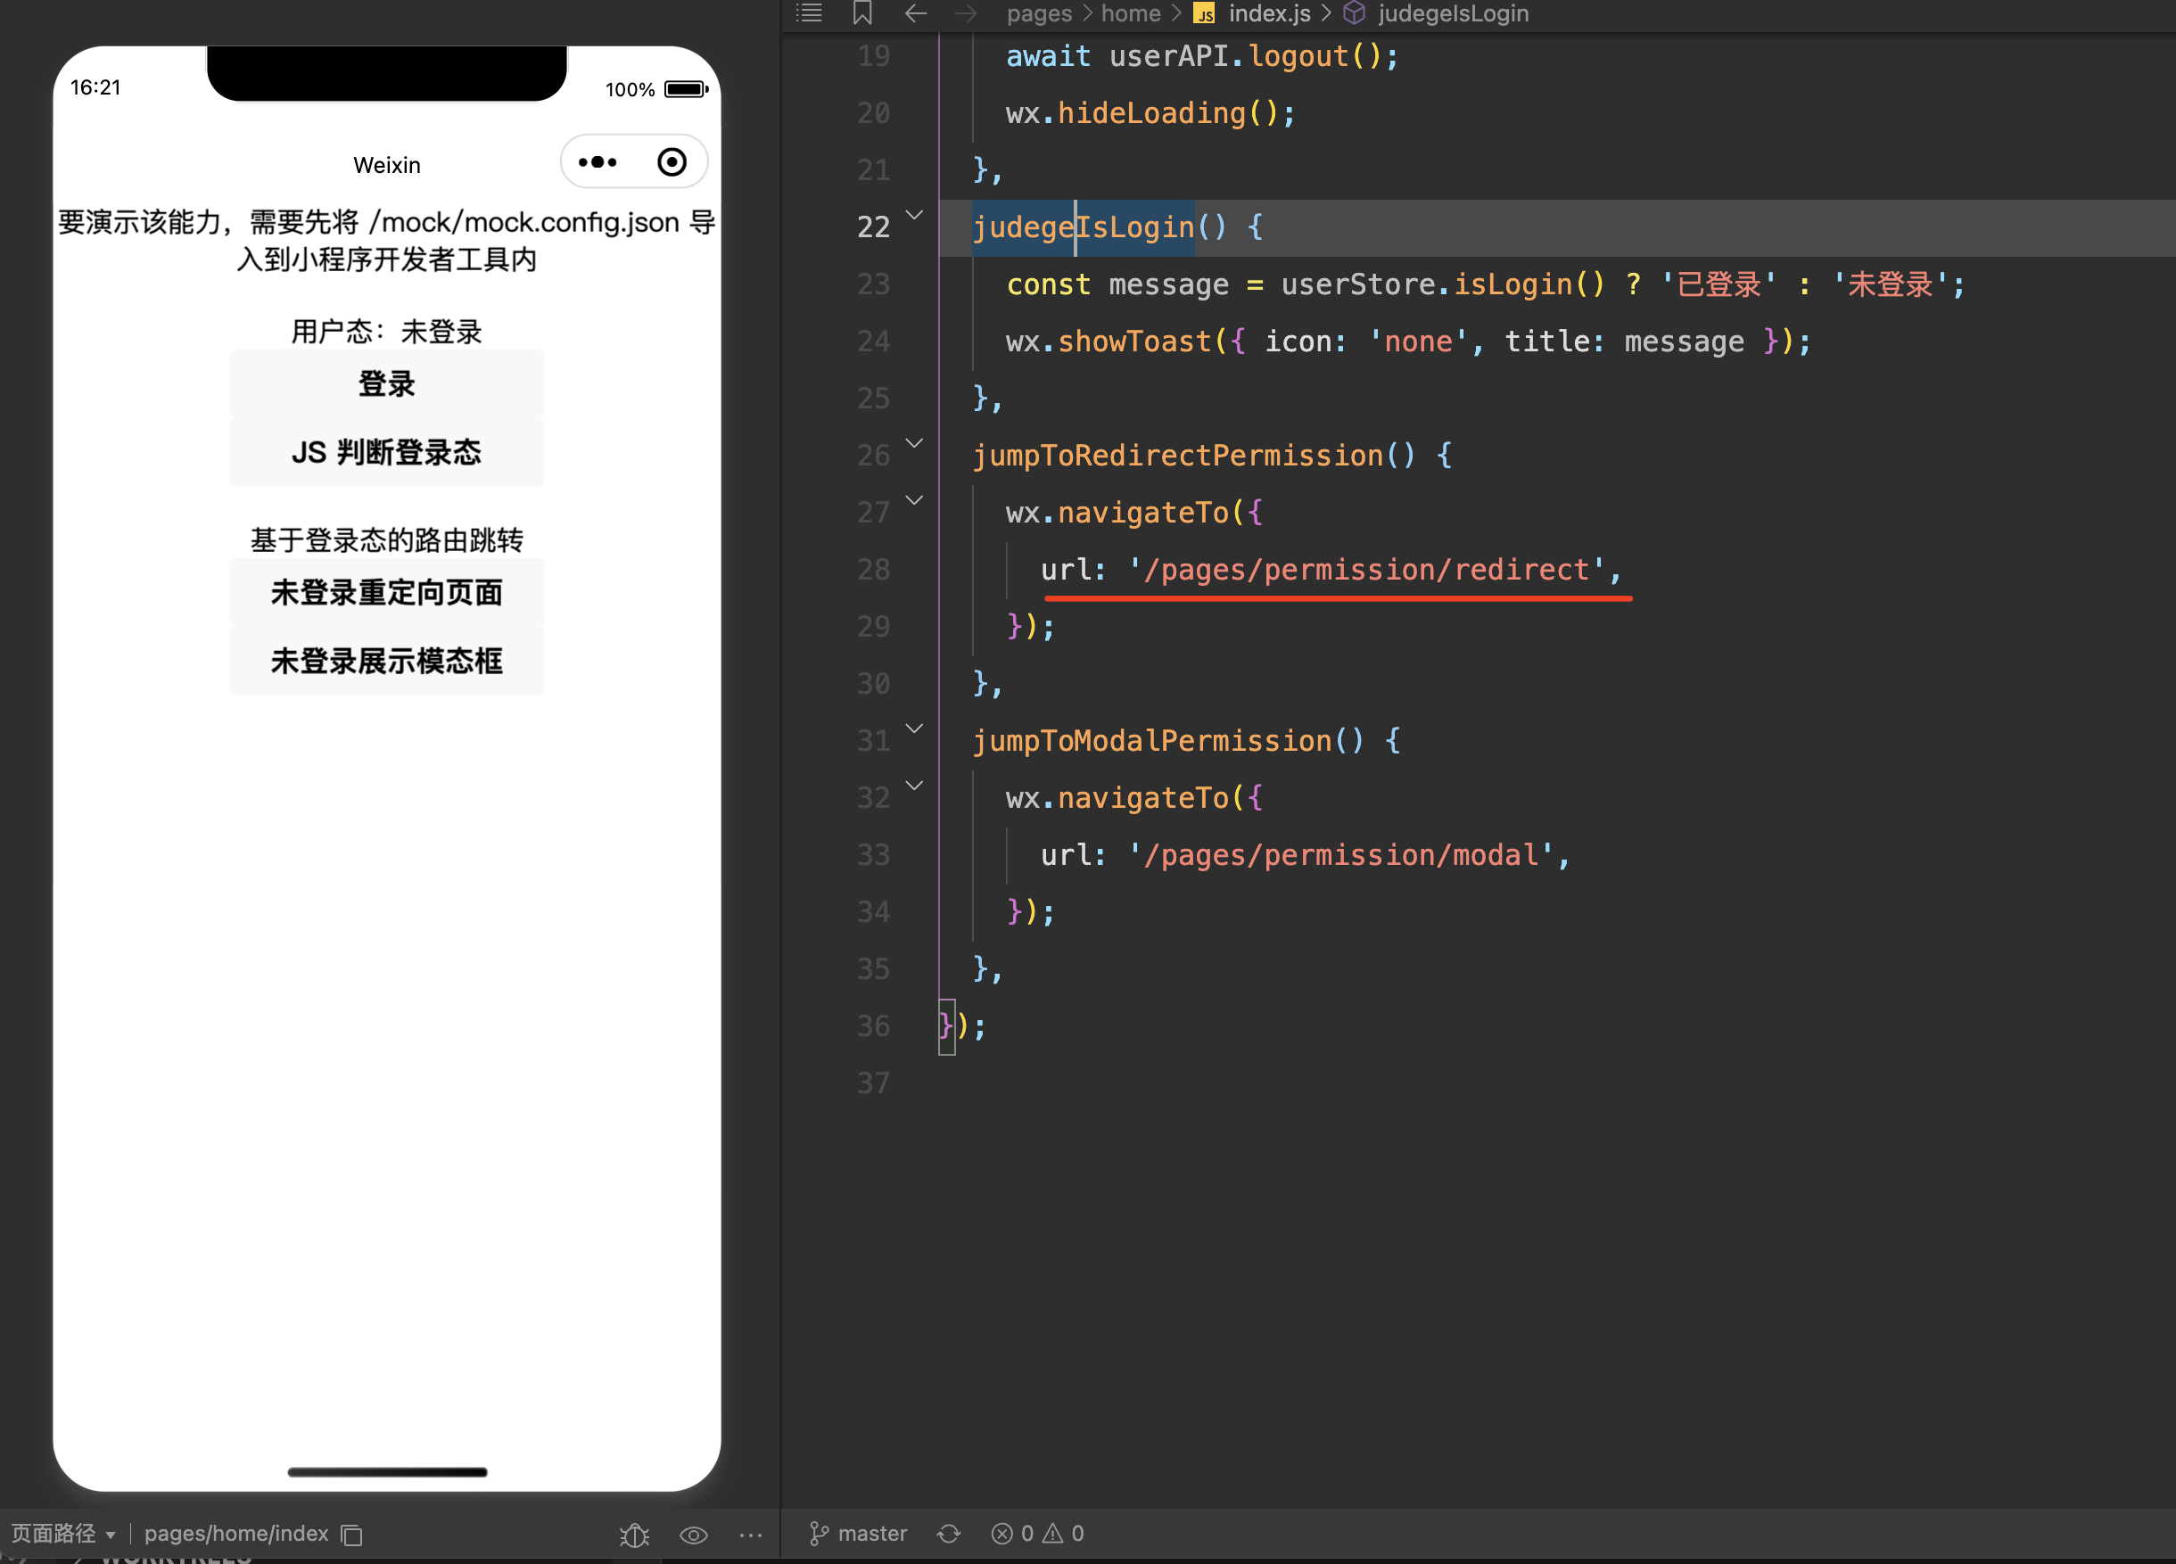Click the userAPI.logout() call on line 19
Screen dimensions: 2176x1564
coord(1254,55)
